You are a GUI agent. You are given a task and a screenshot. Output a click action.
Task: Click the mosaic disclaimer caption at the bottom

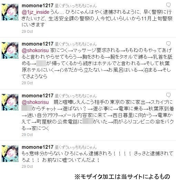pyautogui.click(x=122, y=177)
